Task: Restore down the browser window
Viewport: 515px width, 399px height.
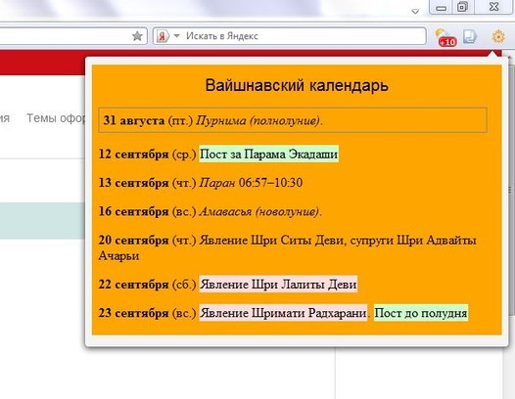Action: (x=463, y=7)
